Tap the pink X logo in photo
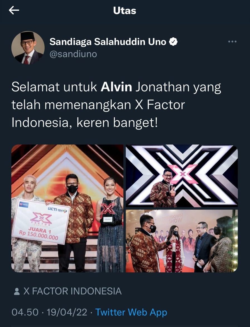The width and height of the screenshot is (250, 327). [x=183, y=174]
